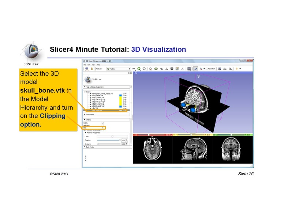Click the Volumes module toolbar icon
Screen dimensions: 284x219
point(161,69)
